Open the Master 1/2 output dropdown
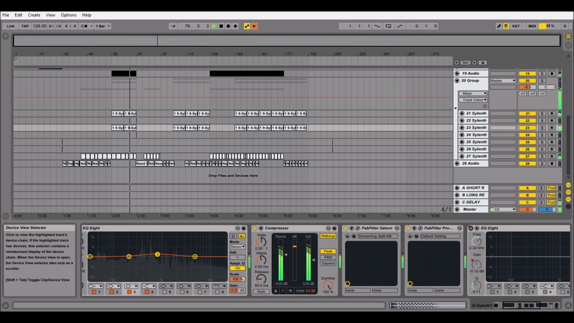 (503, 210)
